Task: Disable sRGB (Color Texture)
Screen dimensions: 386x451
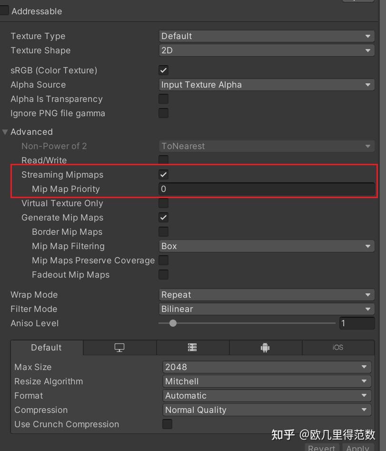Action: pyautogui.click(x=163, y=70)
